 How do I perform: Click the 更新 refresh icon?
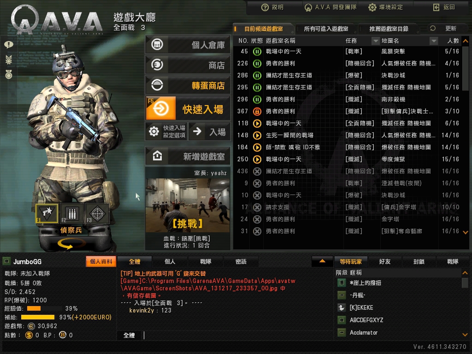click(x=433, y=28)
